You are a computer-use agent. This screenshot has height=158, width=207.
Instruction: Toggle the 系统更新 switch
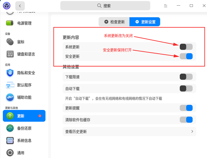tap(186, 47)
